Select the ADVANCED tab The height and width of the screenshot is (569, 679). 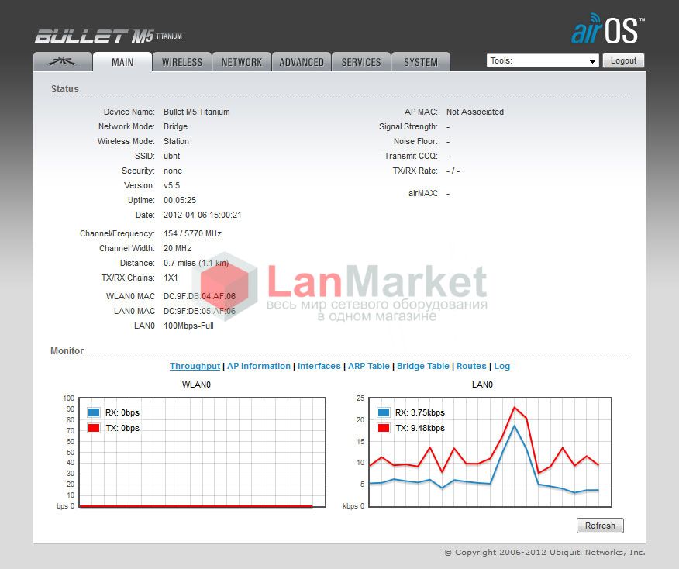pos(302,61)
